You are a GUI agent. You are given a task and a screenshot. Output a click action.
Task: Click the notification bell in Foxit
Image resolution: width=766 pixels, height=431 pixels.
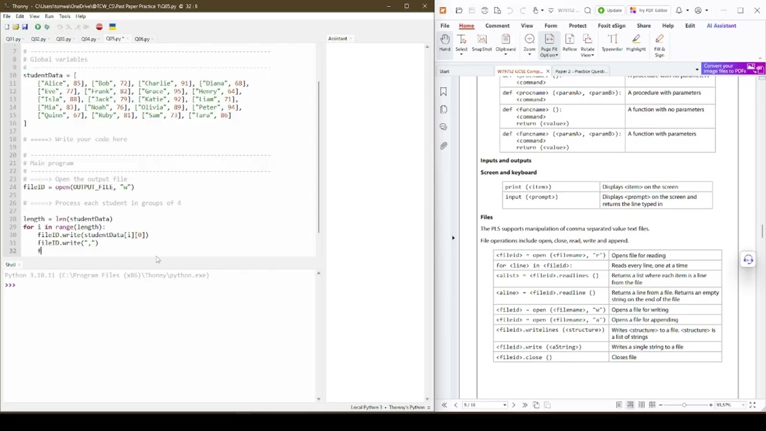click(x=679, y=10)
